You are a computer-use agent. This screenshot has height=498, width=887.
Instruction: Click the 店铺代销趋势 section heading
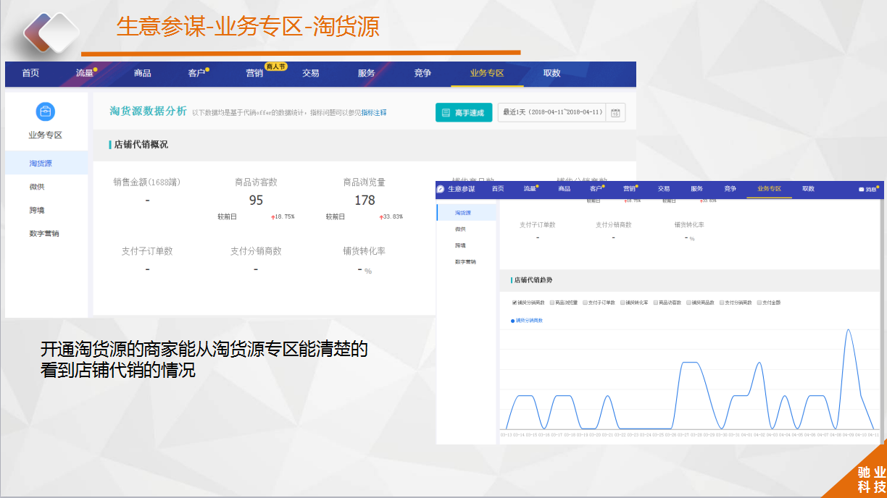533,280
